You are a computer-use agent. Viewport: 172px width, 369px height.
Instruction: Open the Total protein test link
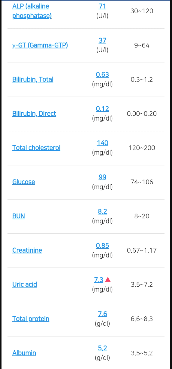point(31,319)
